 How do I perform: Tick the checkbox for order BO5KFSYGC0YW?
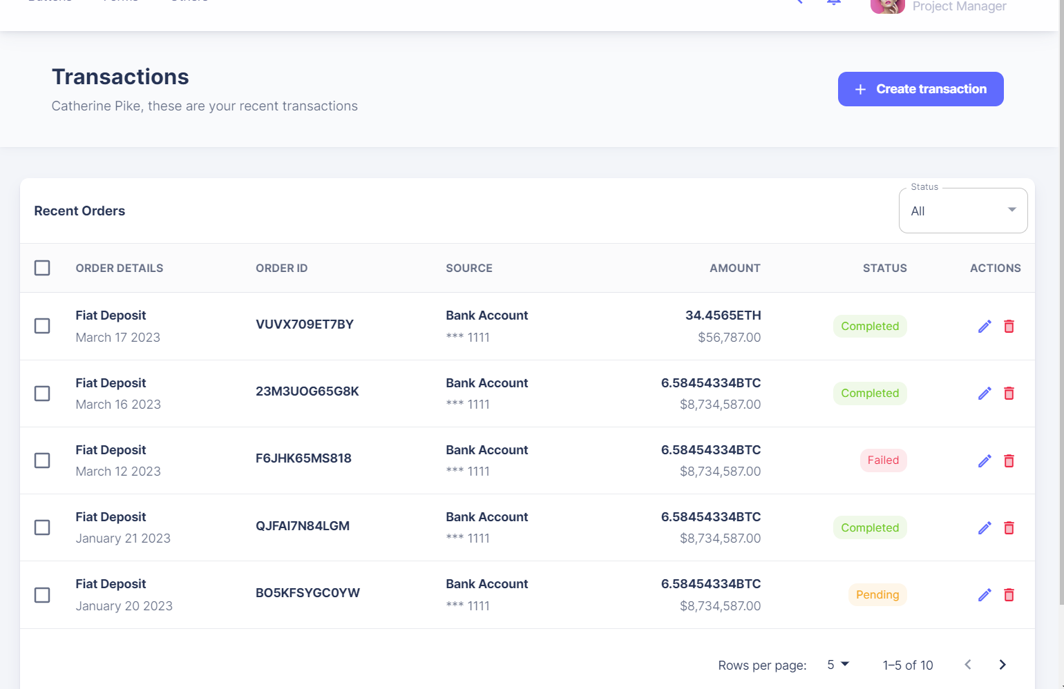pyautogui.click(x=42, y=594)
